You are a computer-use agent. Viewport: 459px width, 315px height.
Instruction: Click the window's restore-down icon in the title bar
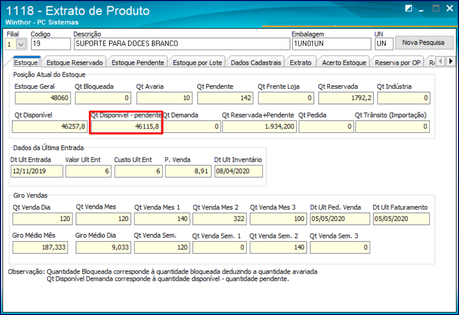click(x=408, y=9)
